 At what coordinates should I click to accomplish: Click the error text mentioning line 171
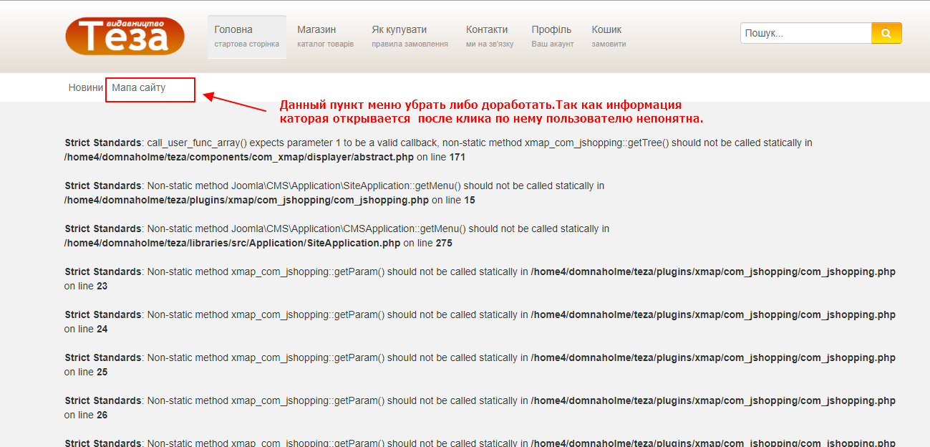[x=438, y=150]
